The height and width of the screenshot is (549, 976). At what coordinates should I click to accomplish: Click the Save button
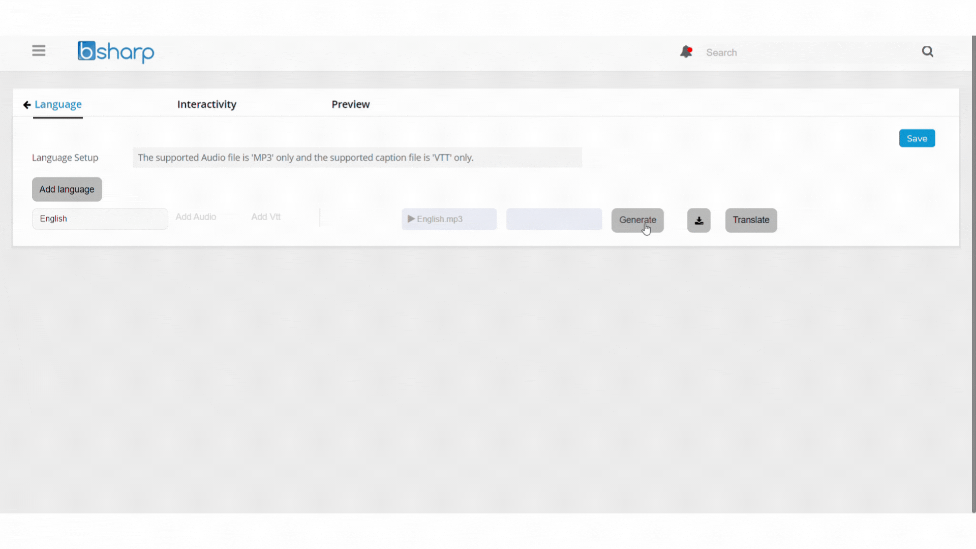tap(917, 138)
